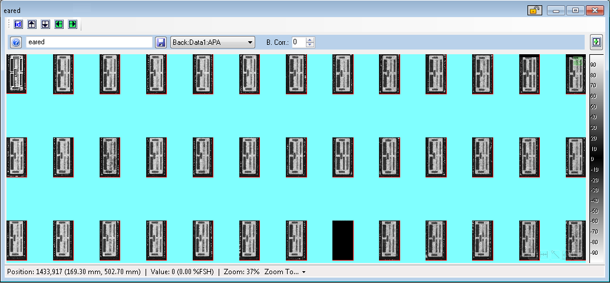Save using the floppy disk icon
The width and height of the screenshot is (610, 283).
click(160, 42)
